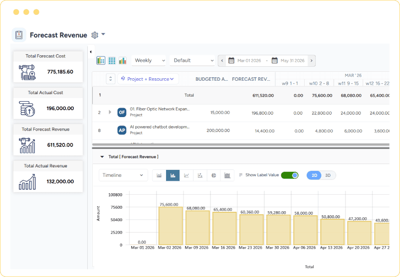This screenshot has width=400, height=277.
Task: Click the 775,185.60 forecast cost value
Action: tap(60, 72)
